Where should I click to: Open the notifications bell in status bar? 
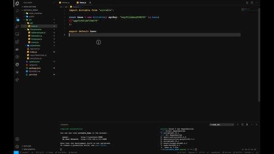[x=257, y=152]
